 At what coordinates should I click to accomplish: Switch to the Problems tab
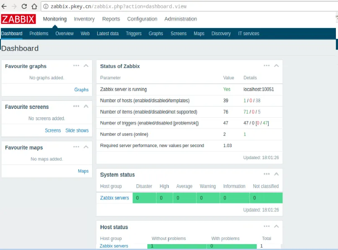tap(39, 34)
